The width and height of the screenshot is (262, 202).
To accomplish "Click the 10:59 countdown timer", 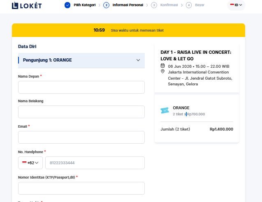I will click(99, 30).
